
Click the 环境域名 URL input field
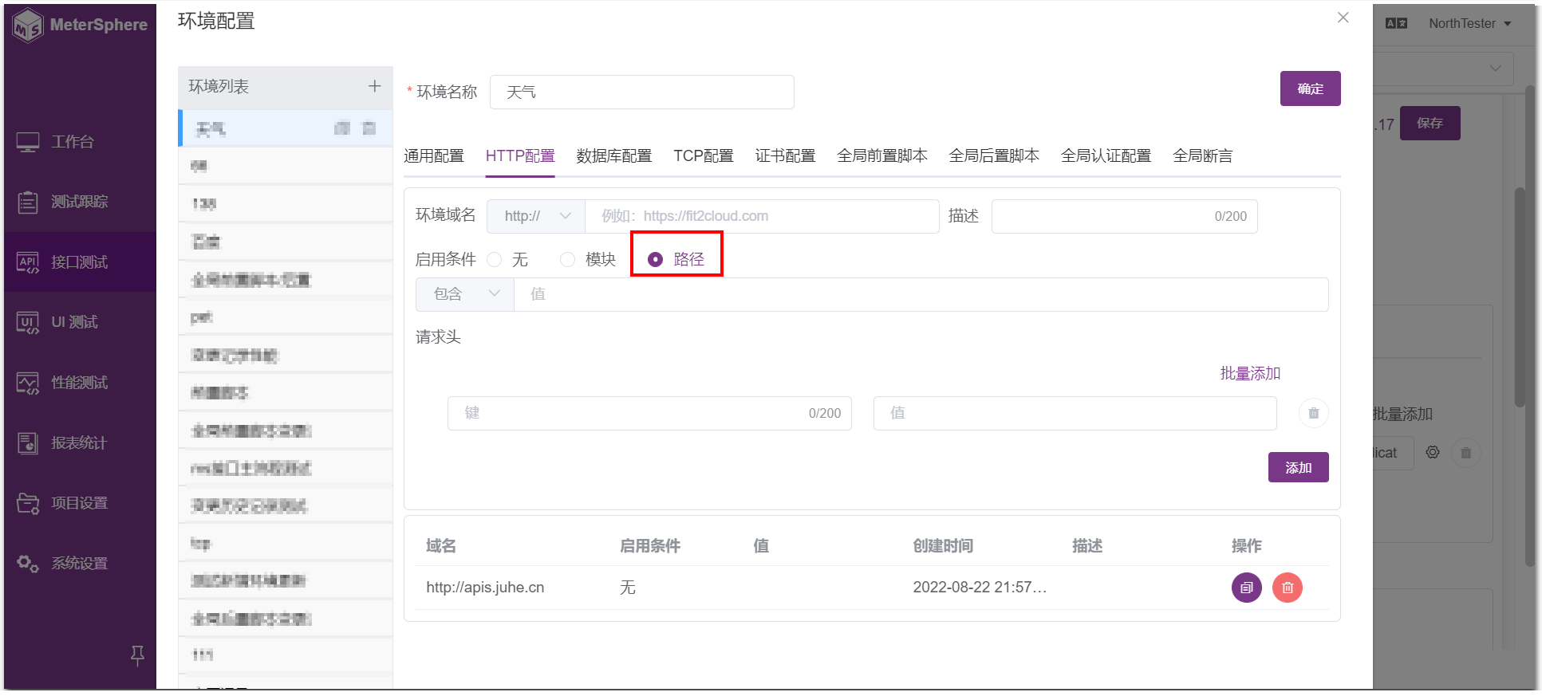click(762, 216)
